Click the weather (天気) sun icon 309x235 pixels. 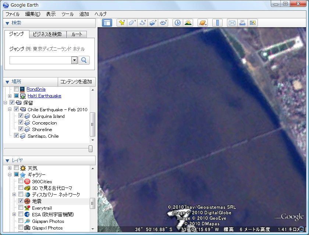(x=23, y=168)
